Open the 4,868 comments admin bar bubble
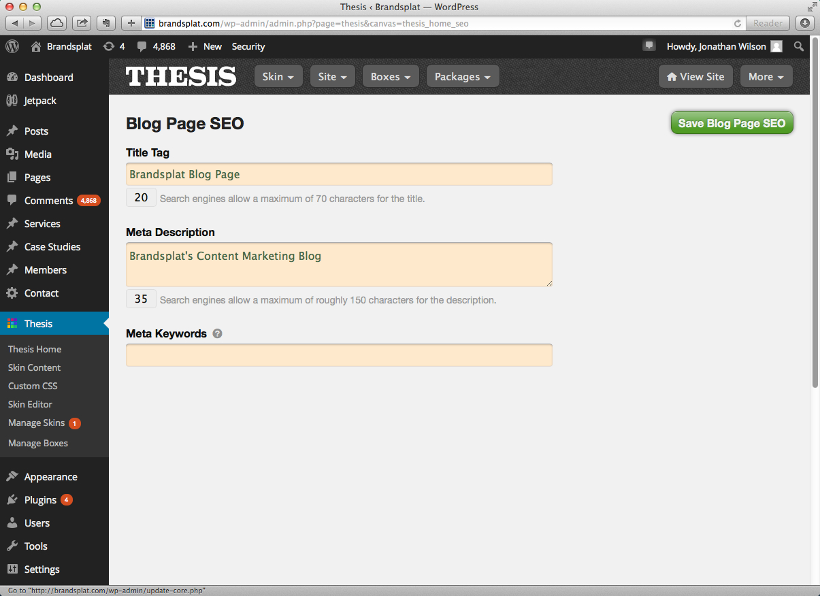 157,46
